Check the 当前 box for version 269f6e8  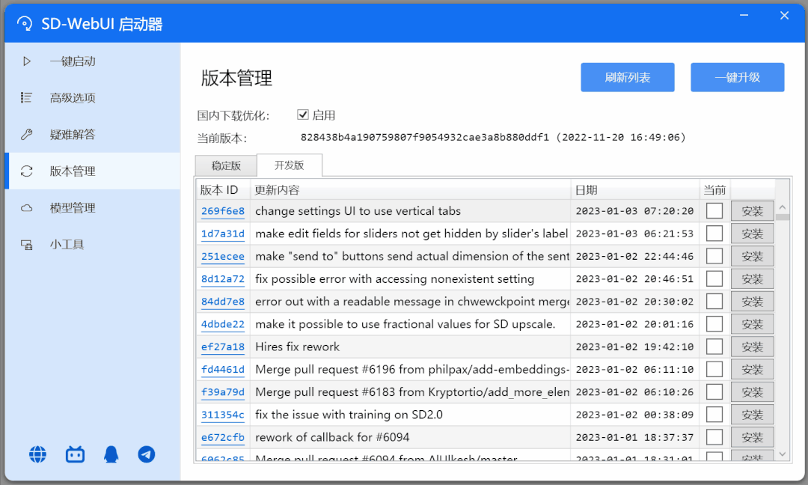[x=714, y=210]
